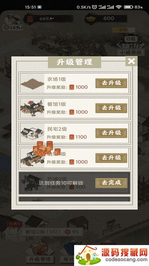This screenshot has height=266, width=149.
Task: Open the player avatar portrait
Action: pos(13,20)
